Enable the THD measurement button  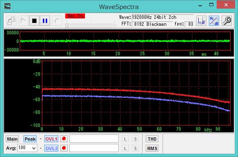tap(152, 139)
